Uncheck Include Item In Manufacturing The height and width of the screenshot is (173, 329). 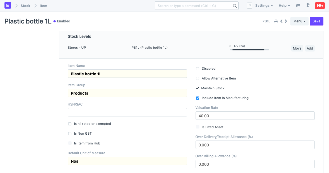[x=198, y=98]
